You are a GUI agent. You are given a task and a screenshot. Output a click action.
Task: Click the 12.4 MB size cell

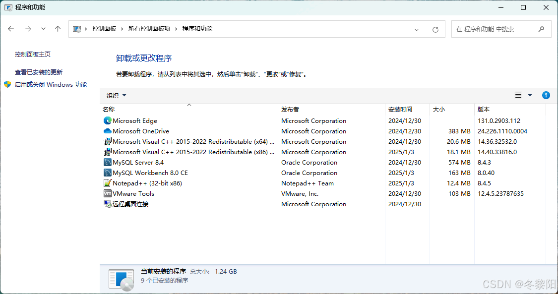click(459, 183)
